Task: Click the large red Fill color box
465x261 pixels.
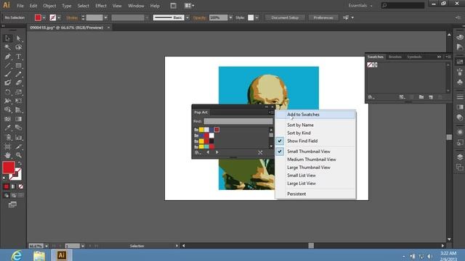Action: 9,167
